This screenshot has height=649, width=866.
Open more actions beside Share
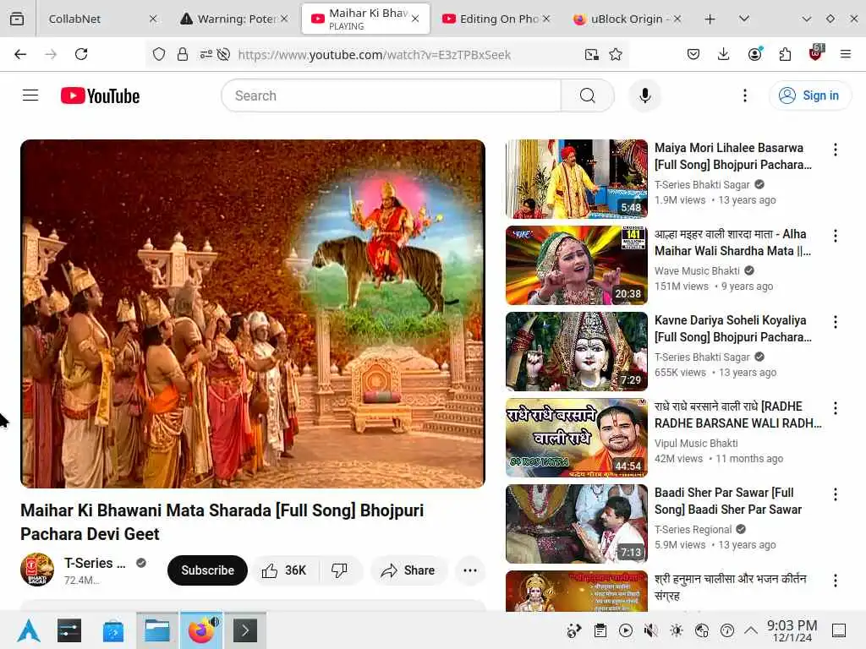click(470, 570)
